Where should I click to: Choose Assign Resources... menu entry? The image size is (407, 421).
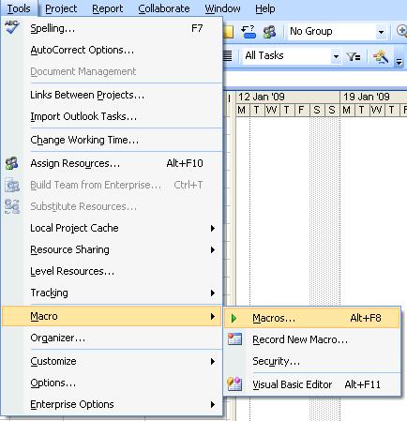112,163
